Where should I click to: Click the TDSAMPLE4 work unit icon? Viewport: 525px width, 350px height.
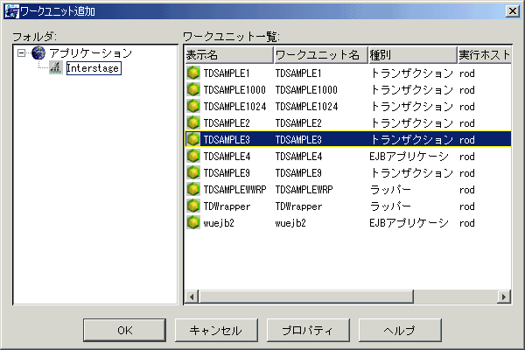pos(193,156)
